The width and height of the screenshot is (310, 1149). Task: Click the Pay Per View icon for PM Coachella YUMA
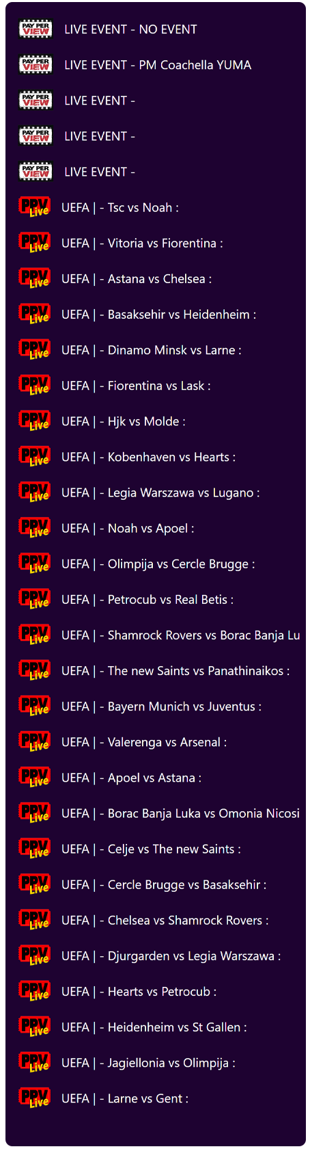point(36,65)
